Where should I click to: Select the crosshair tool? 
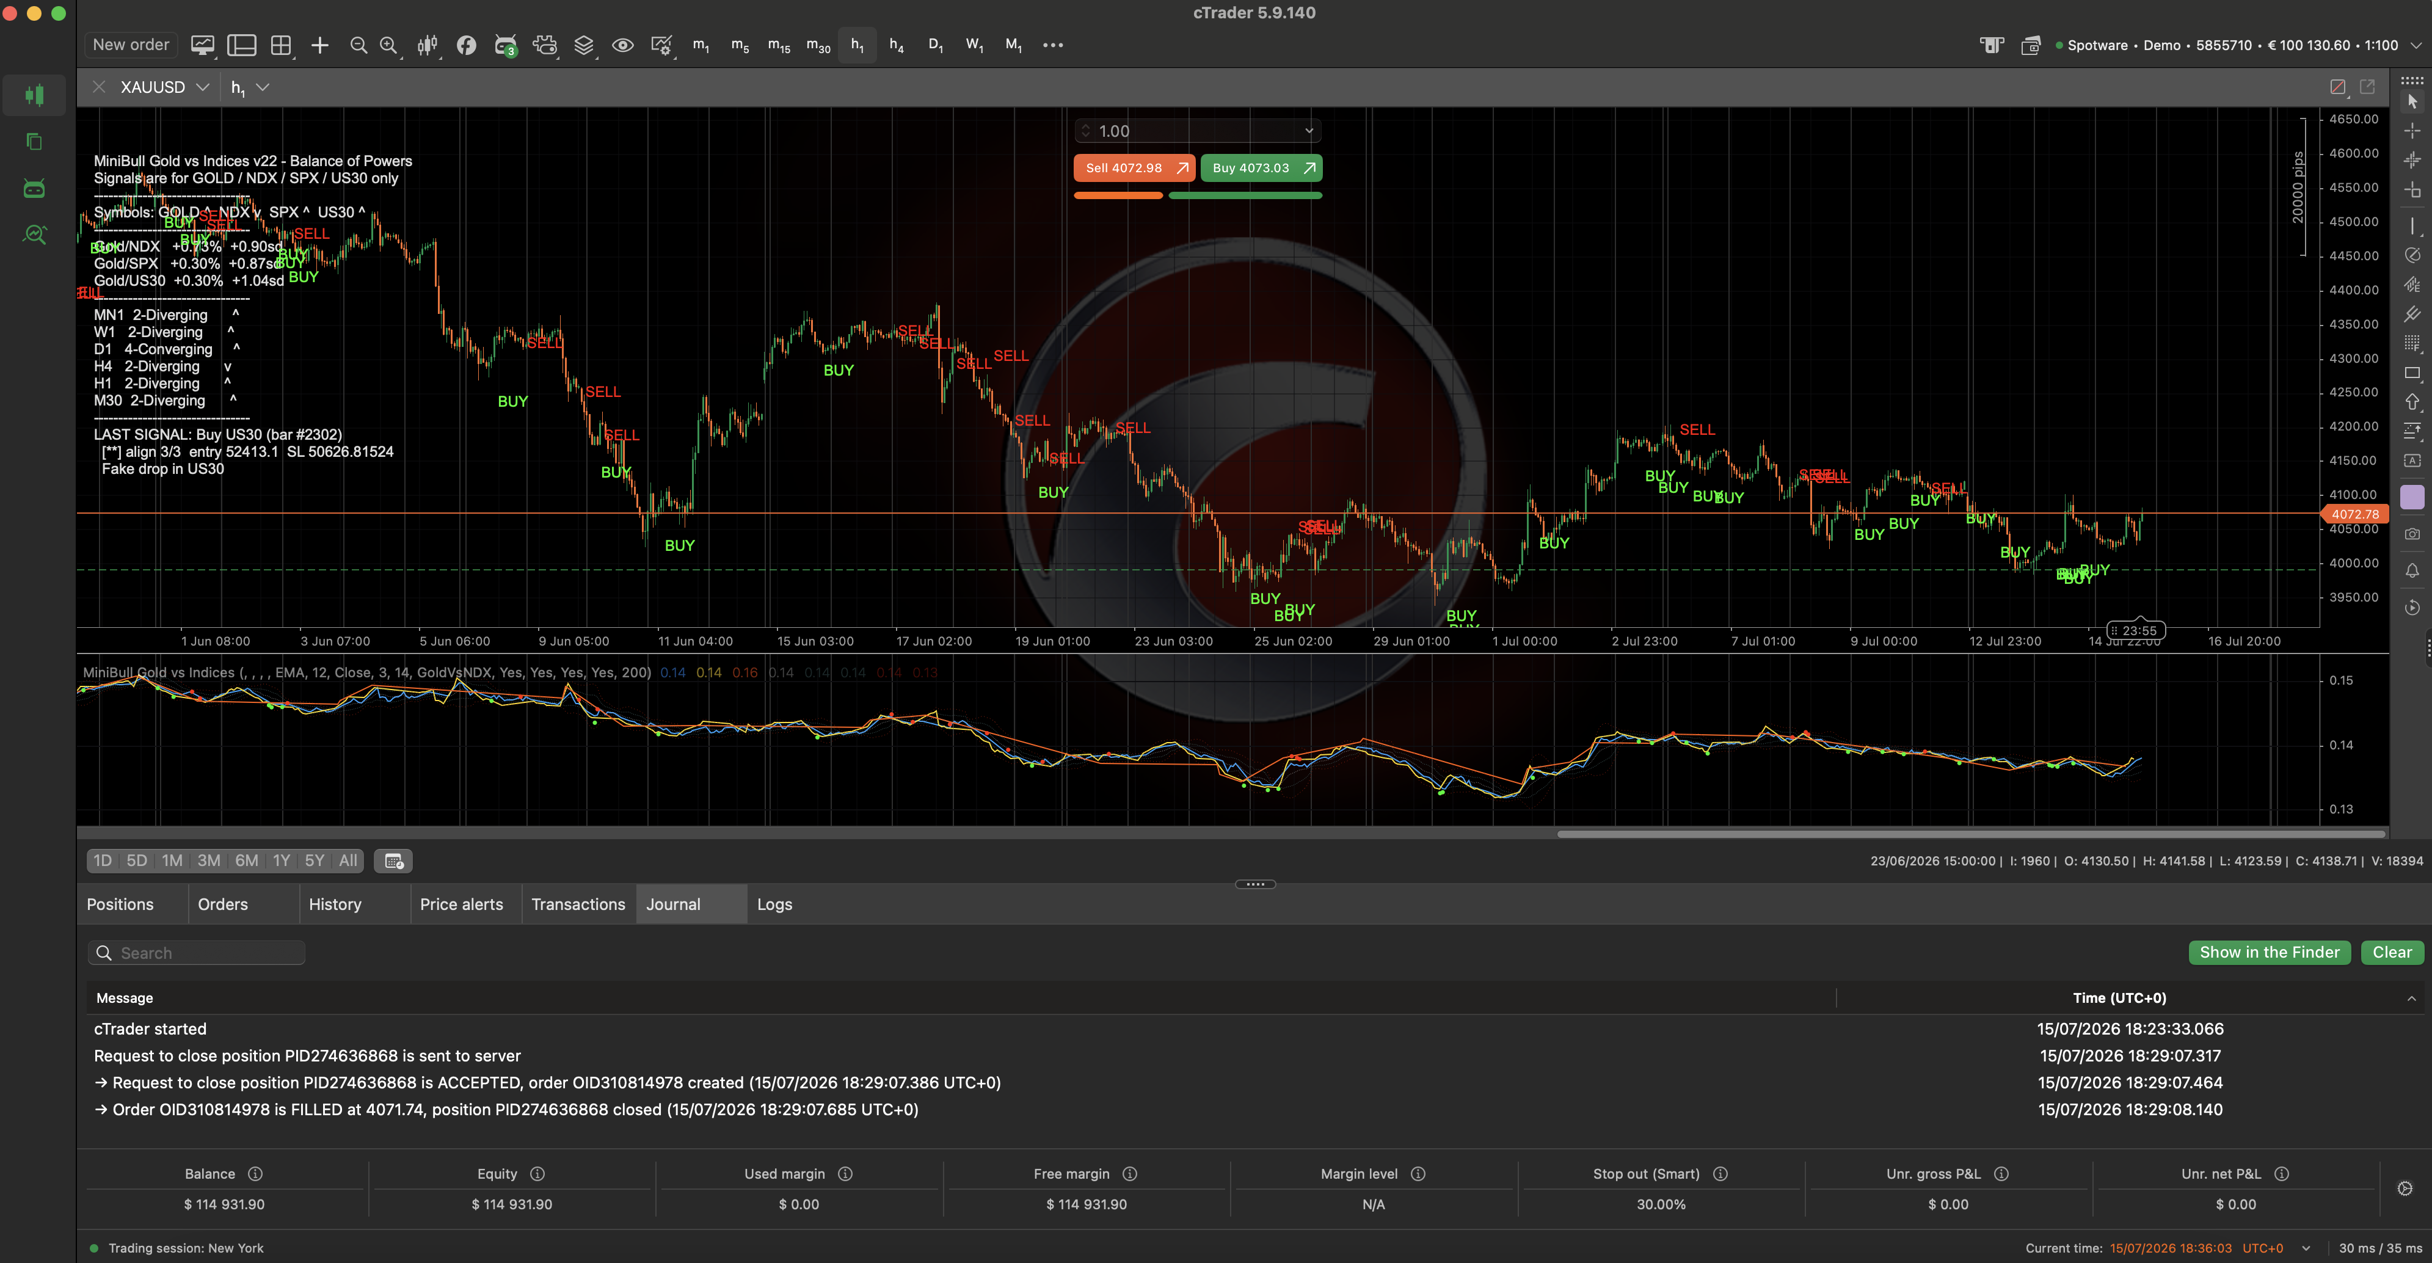tap(2412, 130)
